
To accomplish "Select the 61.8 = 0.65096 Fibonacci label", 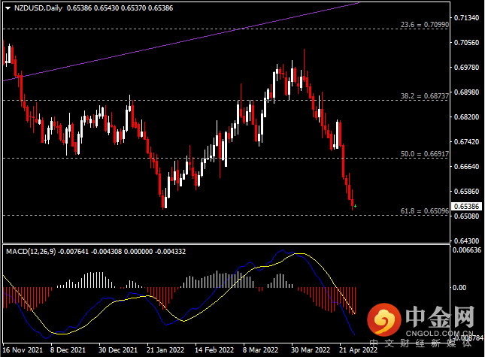I will coord(424,210).
